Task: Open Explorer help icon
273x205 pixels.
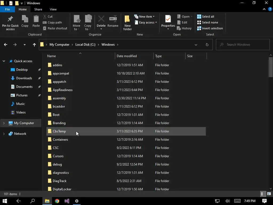Action: tap(270, 9)
